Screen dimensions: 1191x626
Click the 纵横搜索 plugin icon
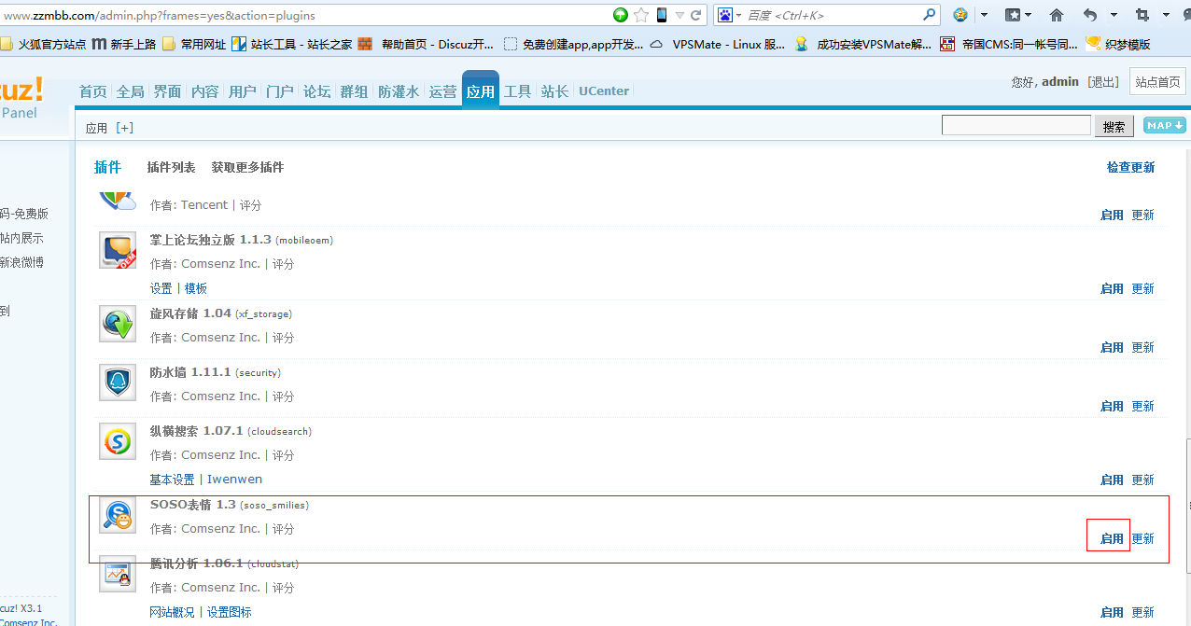pyautogui.click(x=118, y=441)
